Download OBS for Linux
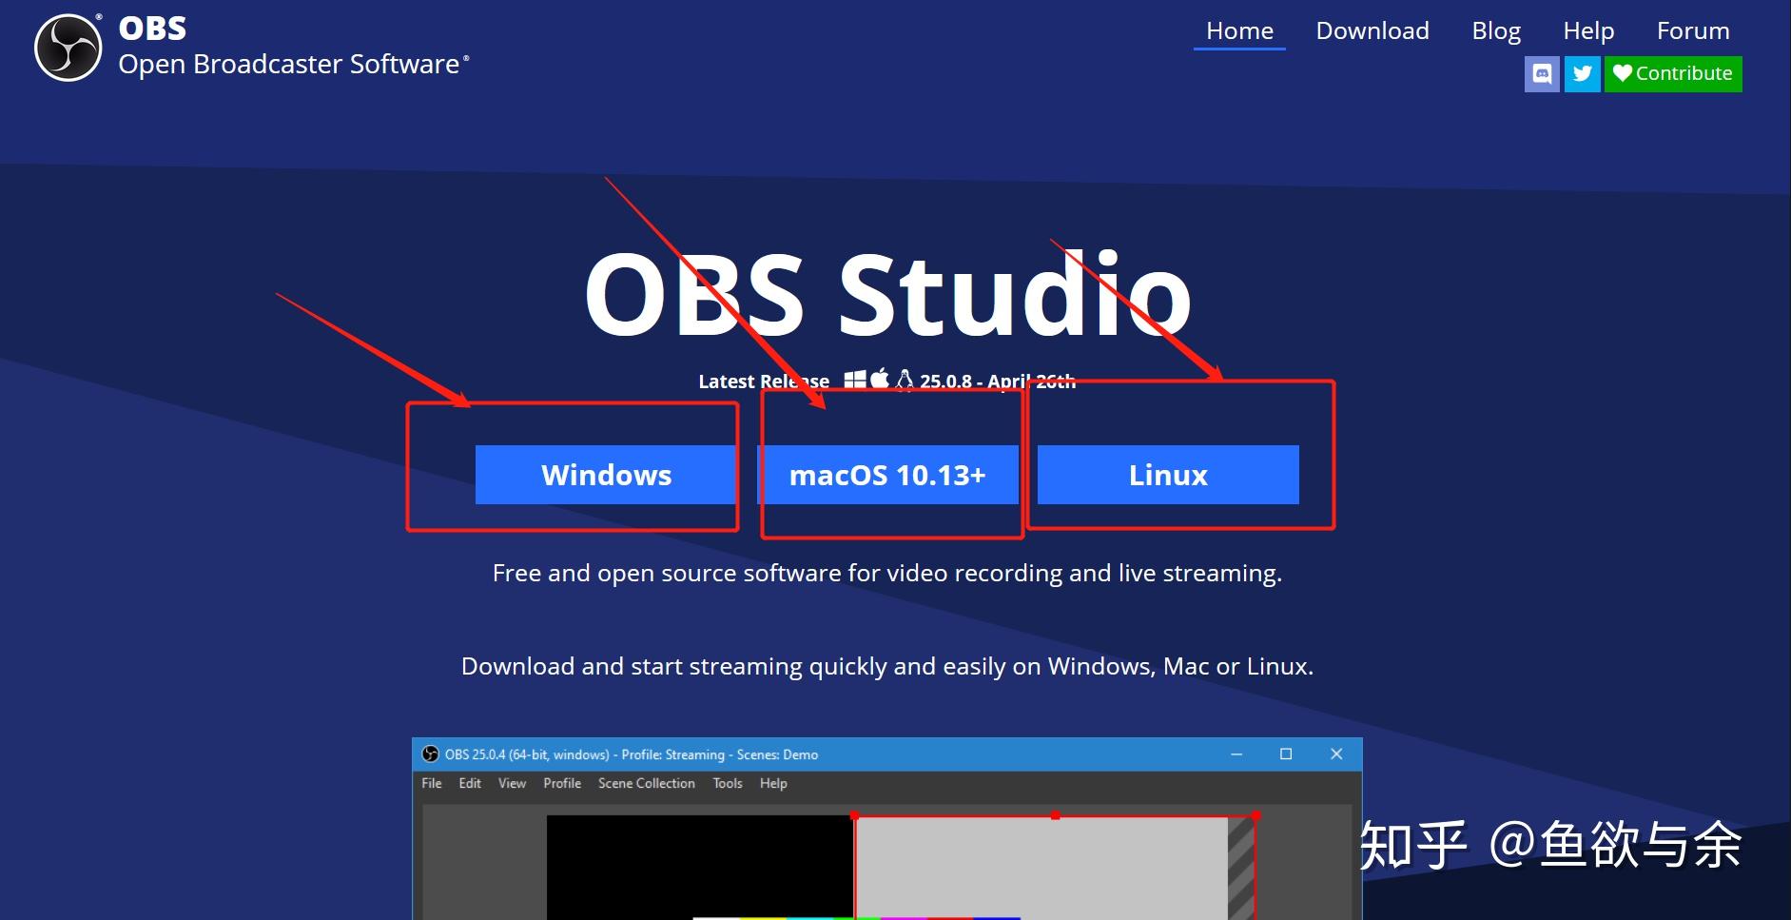Image resolution: width=1791 pixels, height=920 pixels. 1168,475
